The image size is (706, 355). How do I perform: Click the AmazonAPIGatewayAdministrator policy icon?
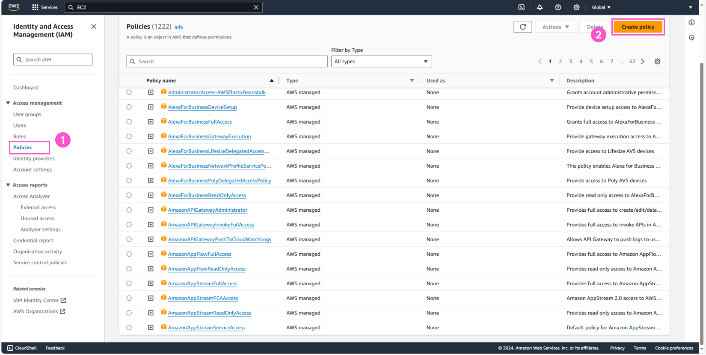pos(163,210)
